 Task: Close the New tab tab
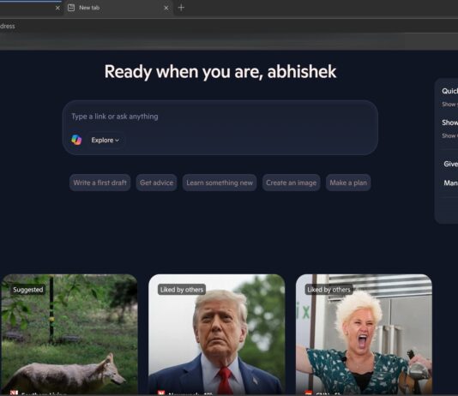166,8
